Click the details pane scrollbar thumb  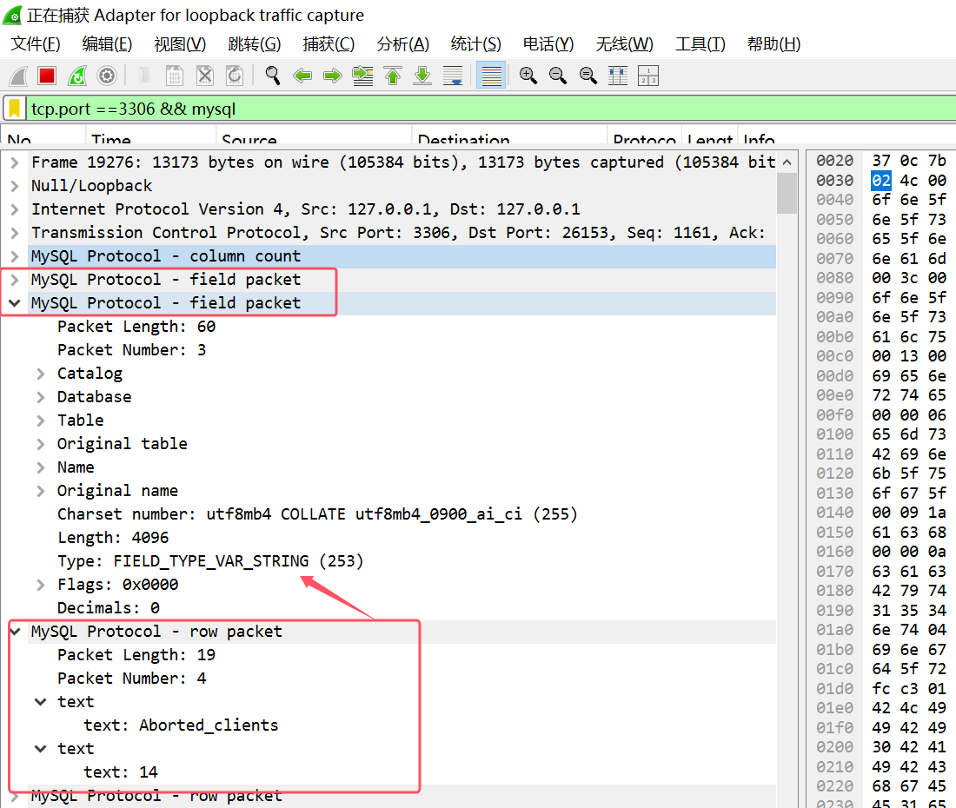click(x=787, y=194)
